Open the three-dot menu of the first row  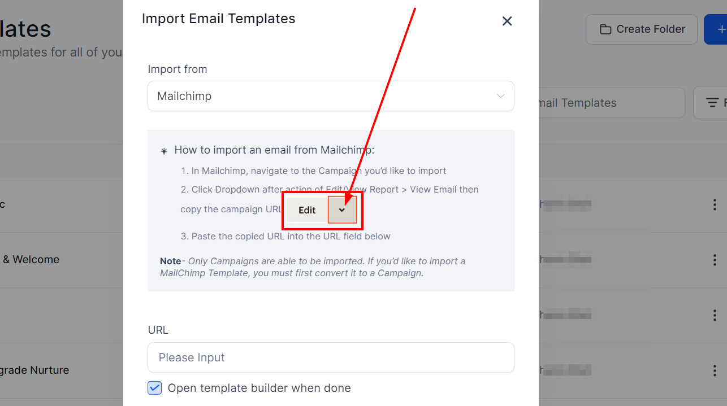click(715, 204)
